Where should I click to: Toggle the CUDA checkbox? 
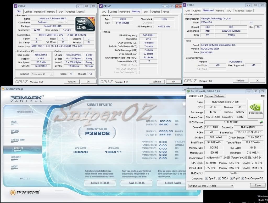click(x=219, y=178)
